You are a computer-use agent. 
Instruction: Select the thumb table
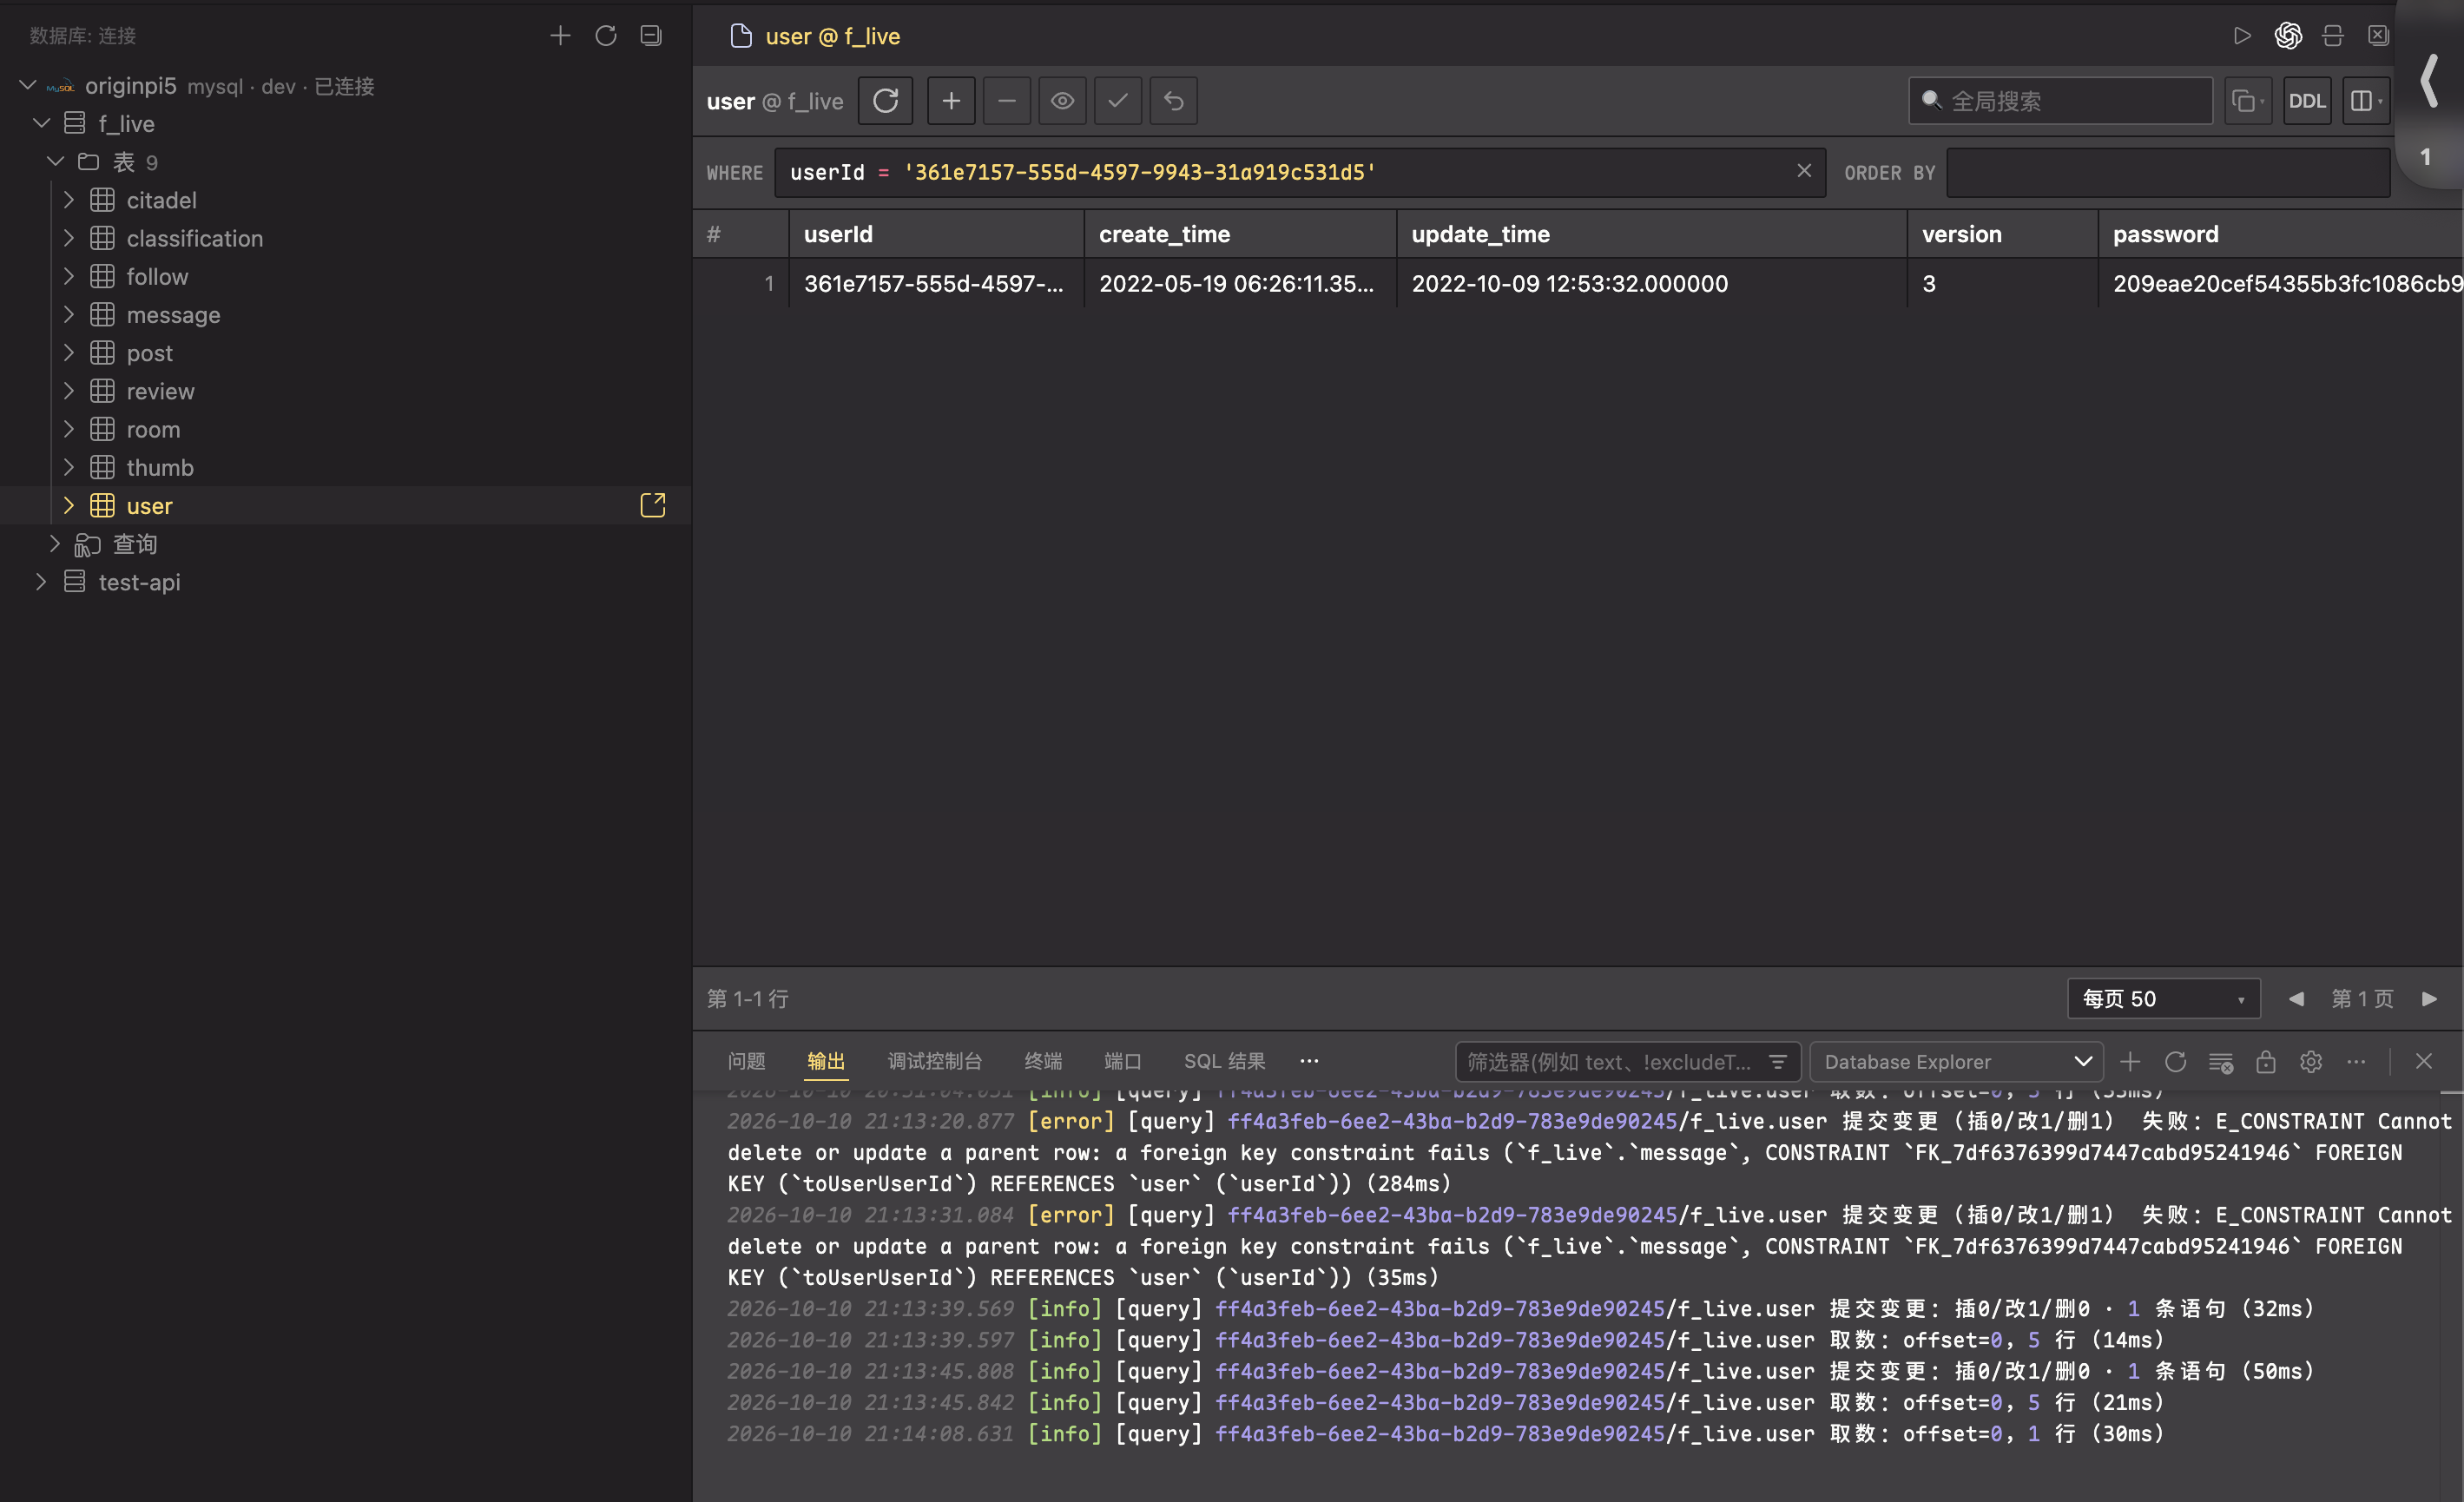(160, 467)
